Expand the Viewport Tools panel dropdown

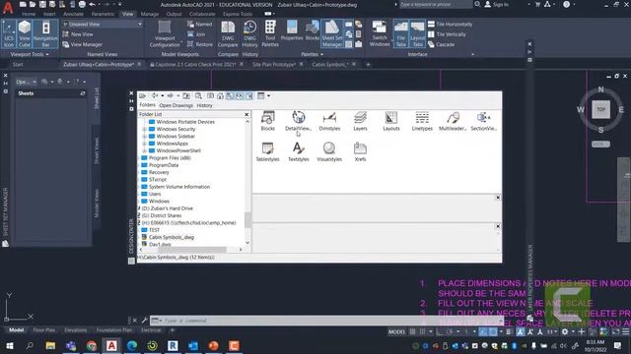30,54
